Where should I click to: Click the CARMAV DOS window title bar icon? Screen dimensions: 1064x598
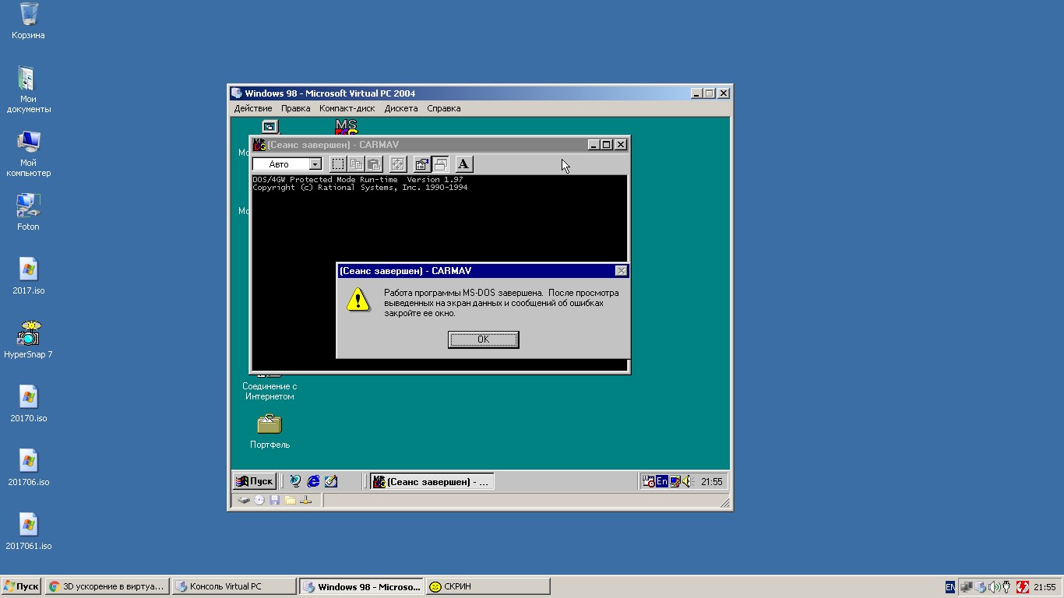click(259, 144)
